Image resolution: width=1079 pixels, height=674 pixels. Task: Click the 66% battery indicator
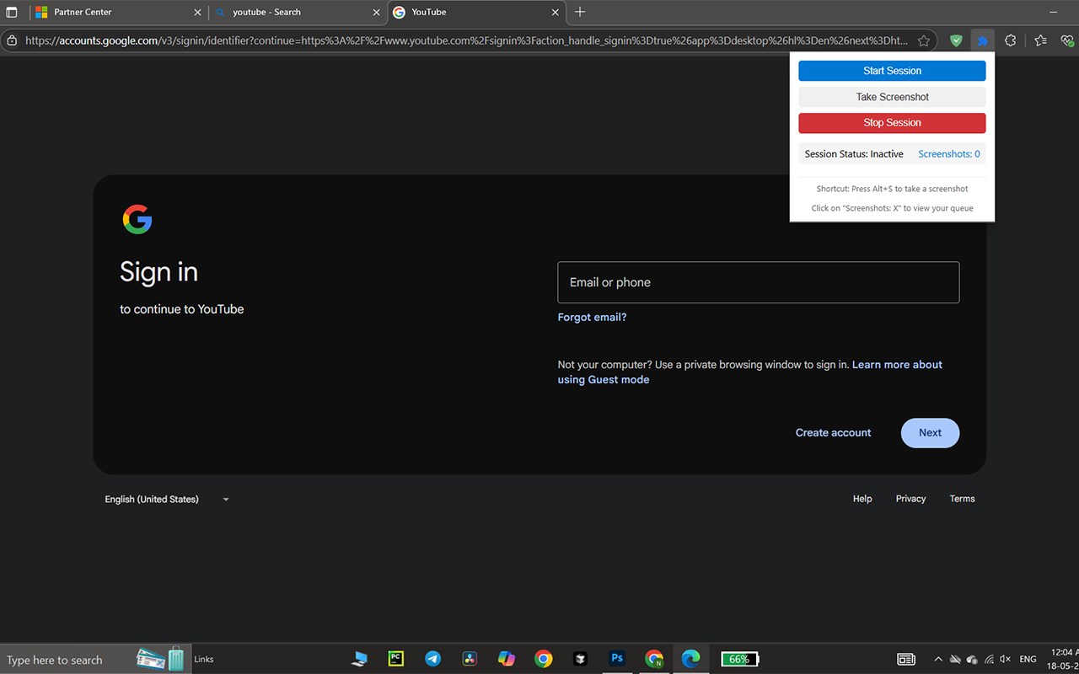pos(740,659)
